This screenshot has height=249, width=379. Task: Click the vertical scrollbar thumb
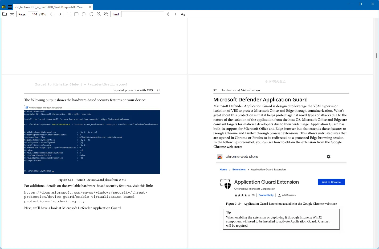click(x=376, y=55)
